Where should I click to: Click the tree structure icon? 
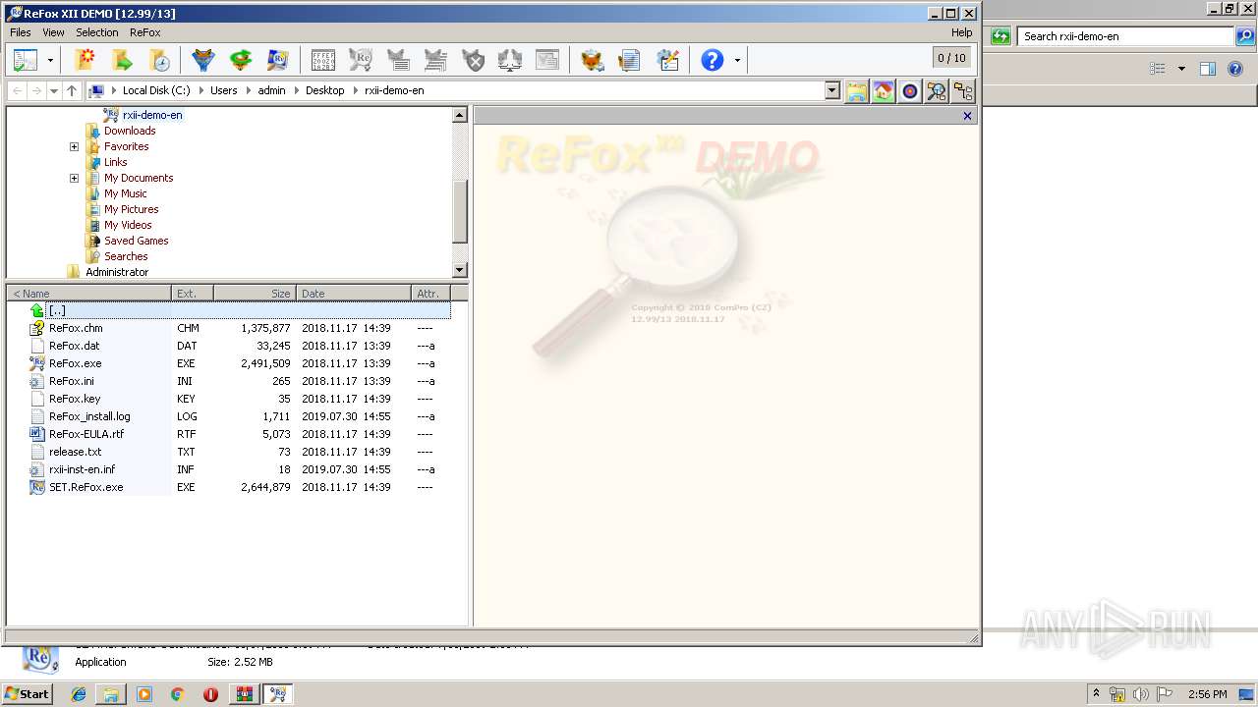[x=963, y=91]
